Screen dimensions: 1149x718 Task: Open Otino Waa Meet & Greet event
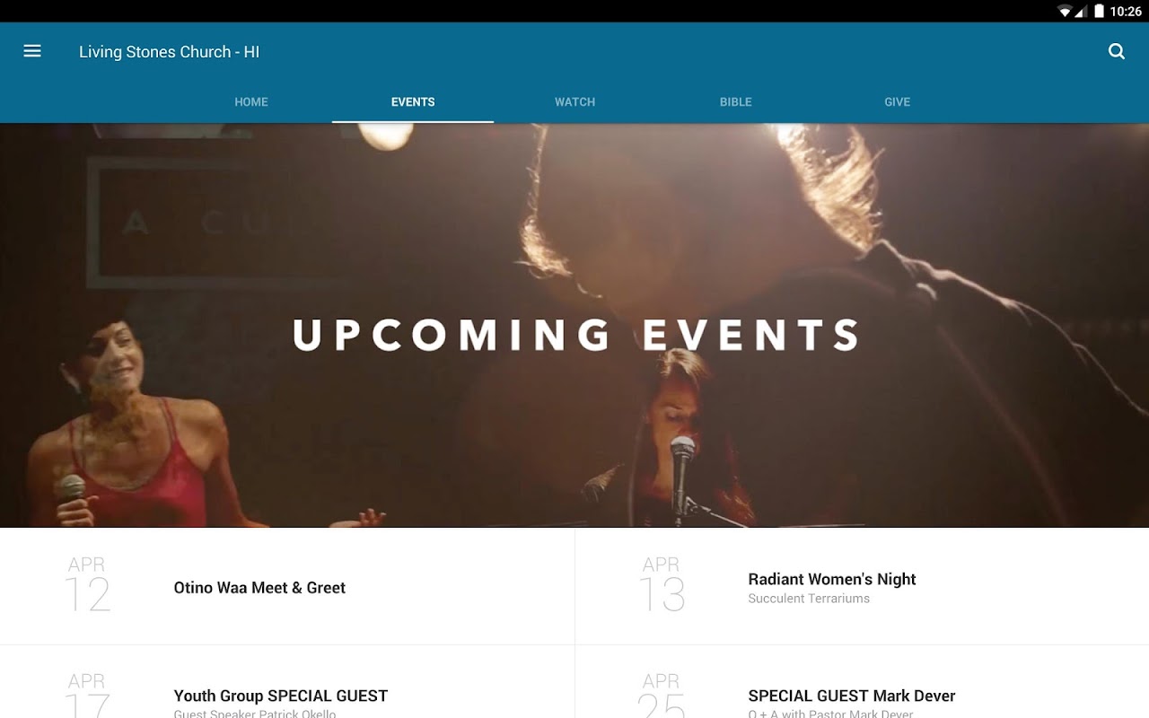point(287,586)
